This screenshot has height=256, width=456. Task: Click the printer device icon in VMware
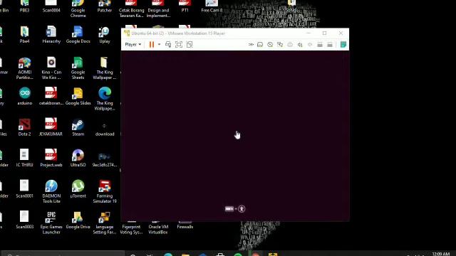(x=290, y=44)
